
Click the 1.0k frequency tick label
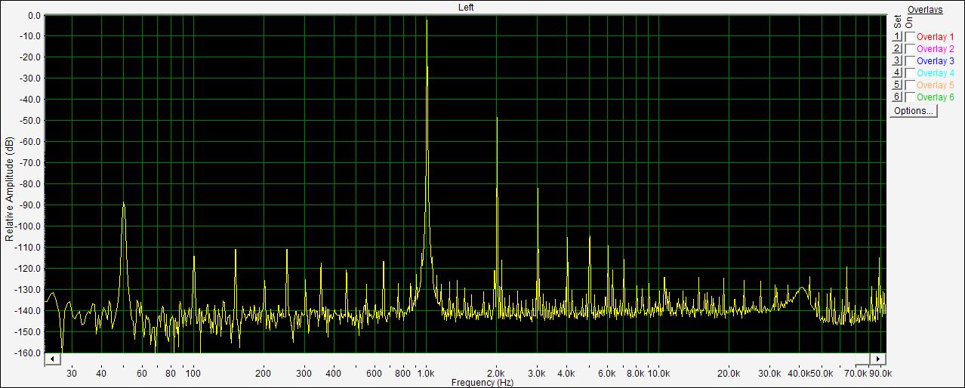(427, 374)
